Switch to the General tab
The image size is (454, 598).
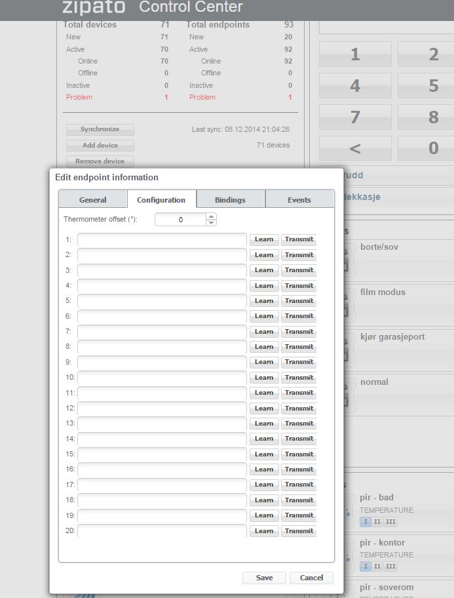click(92, 200)
